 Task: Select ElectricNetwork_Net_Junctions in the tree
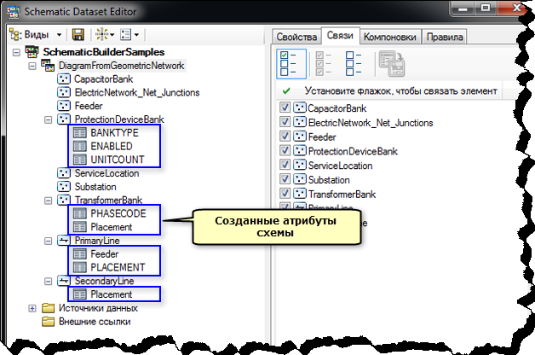tap(136, 92)
